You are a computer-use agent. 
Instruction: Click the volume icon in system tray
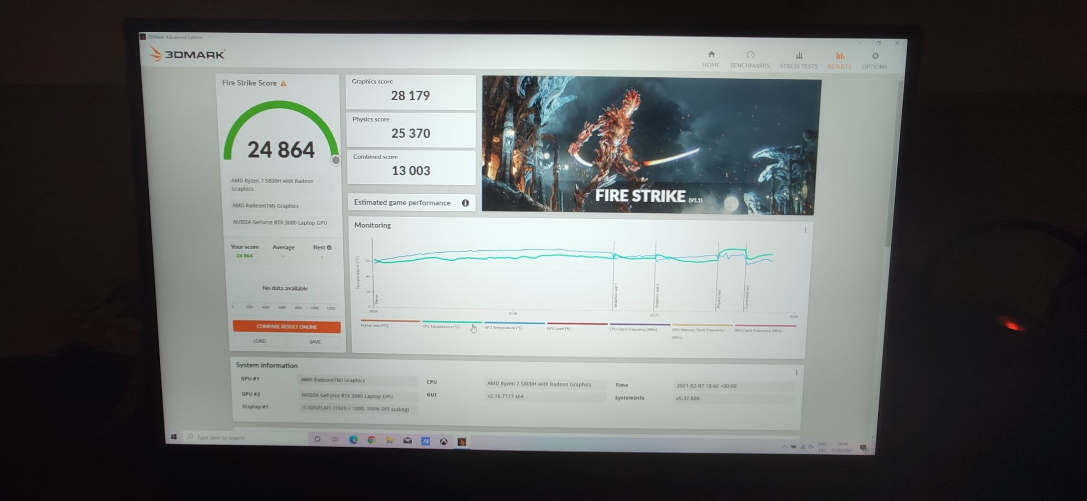click(x=810, y=447)
